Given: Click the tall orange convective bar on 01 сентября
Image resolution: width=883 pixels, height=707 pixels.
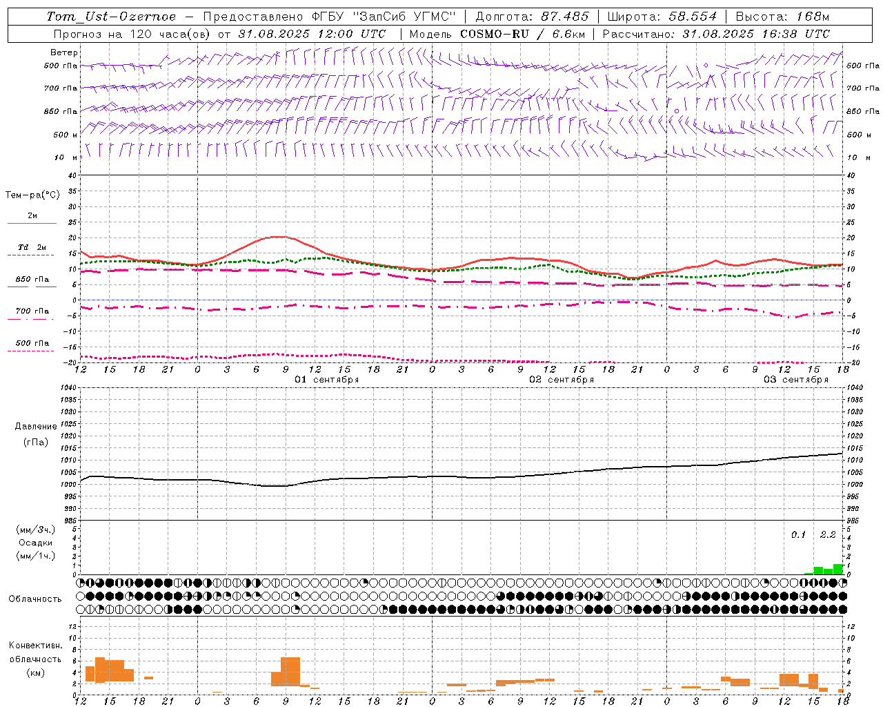Looking at the screenshot, I should click(290, 671).
